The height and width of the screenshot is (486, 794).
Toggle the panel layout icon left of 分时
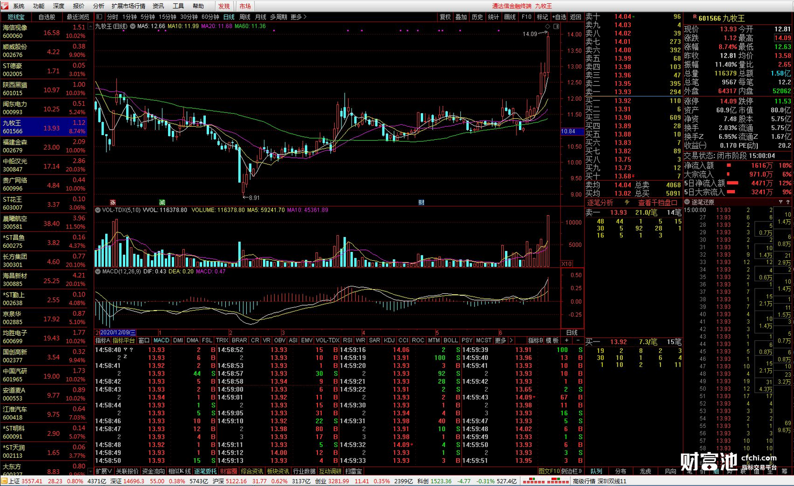coord(99,17)
